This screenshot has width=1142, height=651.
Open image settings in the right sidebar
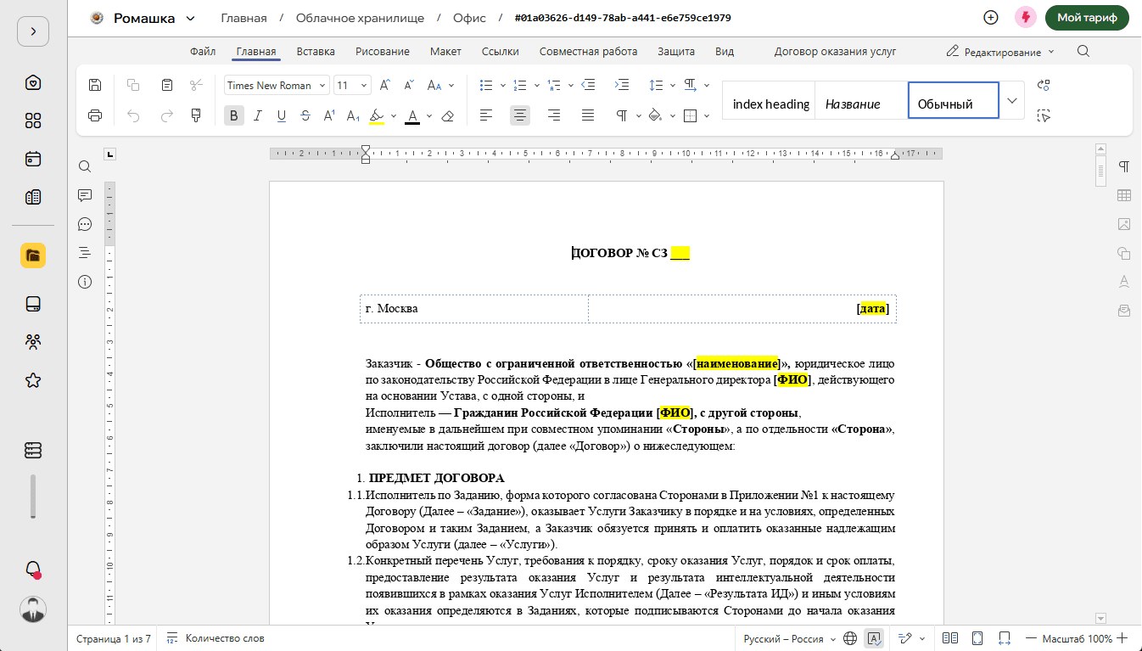(x=1124, y=224)
